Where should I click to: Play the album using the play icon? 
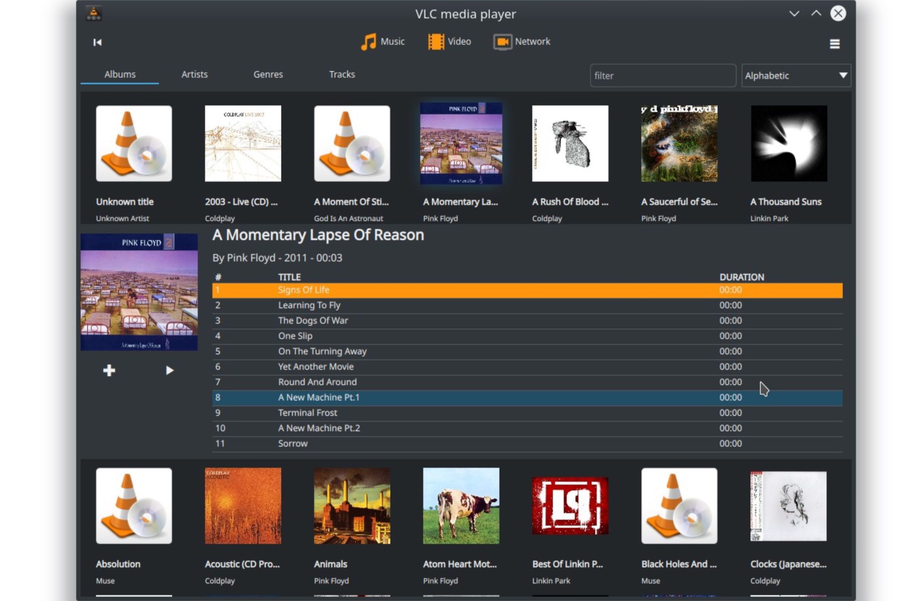[x=170, y=370]
